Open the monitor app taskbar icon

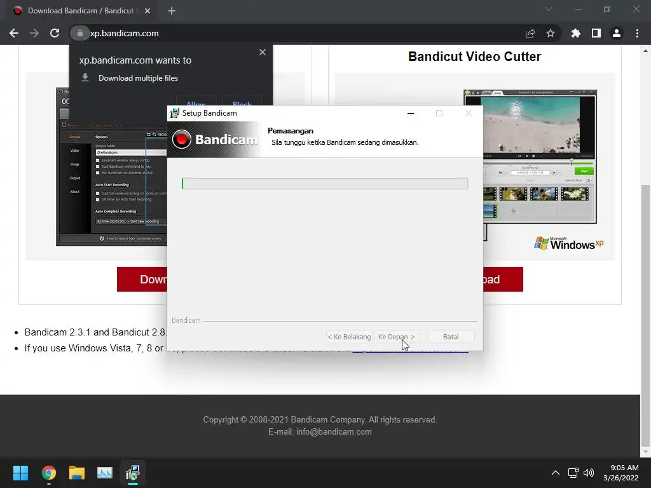[x=105, y=473]
